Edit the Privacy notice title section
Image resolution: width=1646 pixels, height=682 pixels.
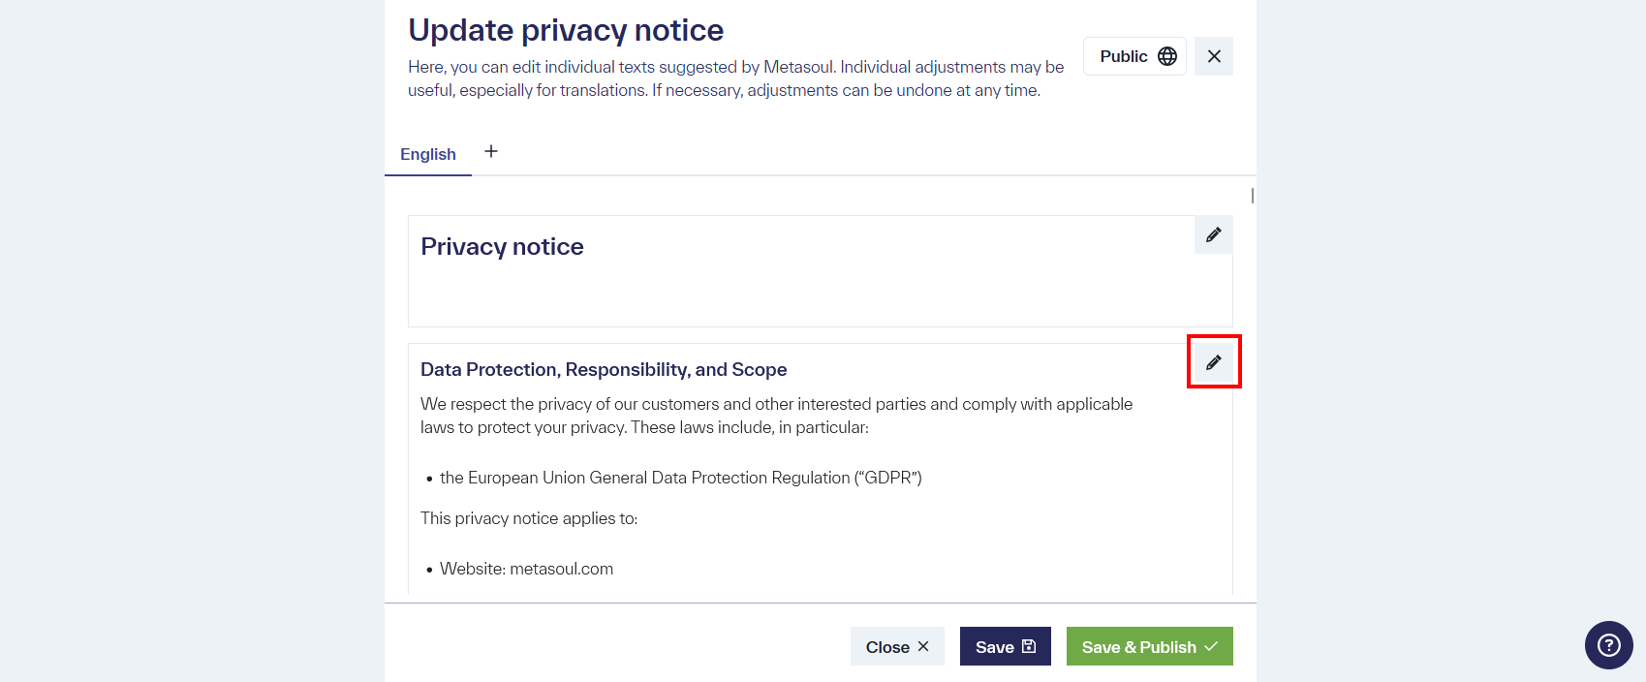coord(1213,234)
